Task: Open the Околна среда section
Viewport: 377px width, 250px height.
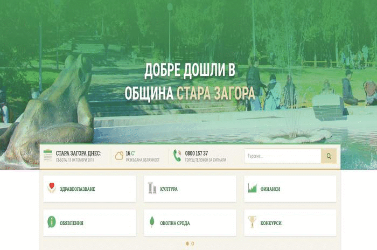Action: pos(190,223)
